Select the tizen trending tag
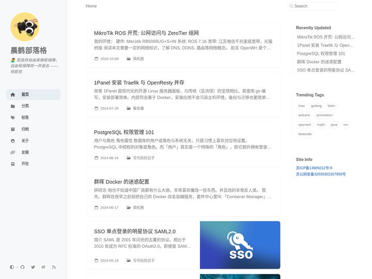The width and height of the screenshot is (372, 279). [x=331, y=106]
